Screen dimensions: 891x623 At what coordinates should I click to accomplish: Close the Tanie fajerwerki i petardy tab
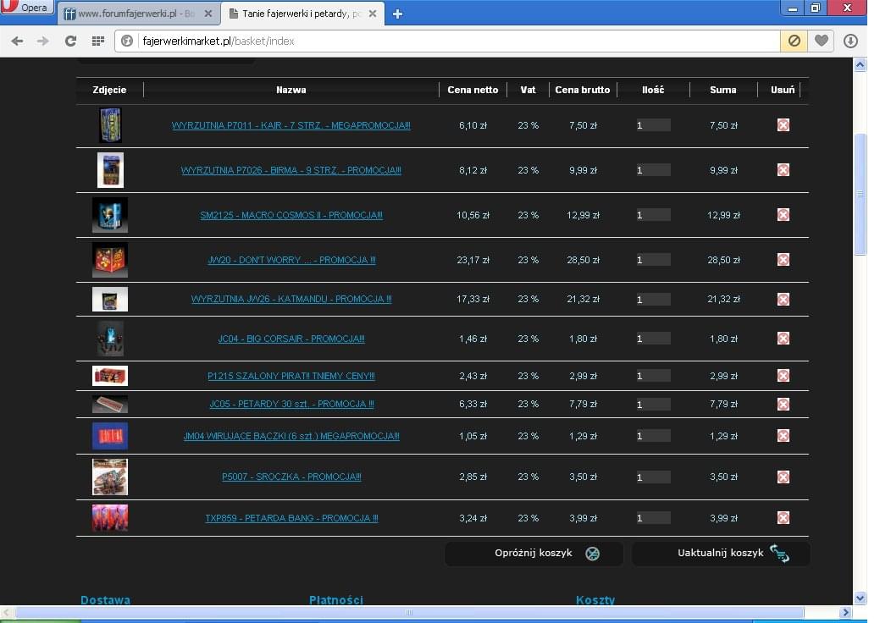click(x=372, y=14)
